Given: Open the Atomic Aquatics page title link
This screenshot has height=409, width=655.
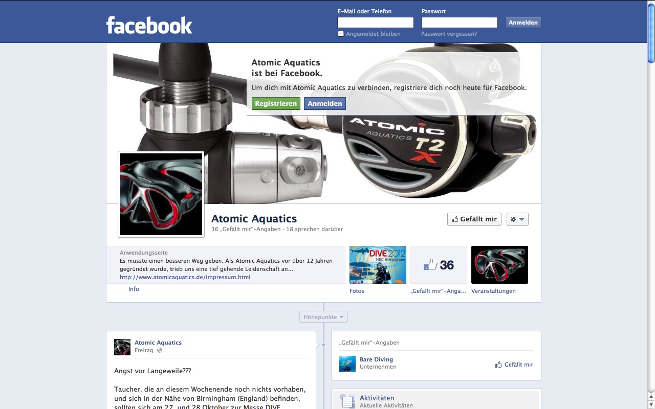Looking at the screenshot, I should pos(254,218).
